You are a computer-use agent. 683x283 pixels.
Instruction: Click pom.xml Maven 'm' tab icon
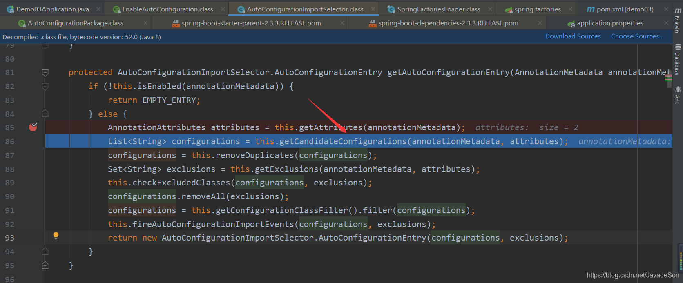point(591,9)
